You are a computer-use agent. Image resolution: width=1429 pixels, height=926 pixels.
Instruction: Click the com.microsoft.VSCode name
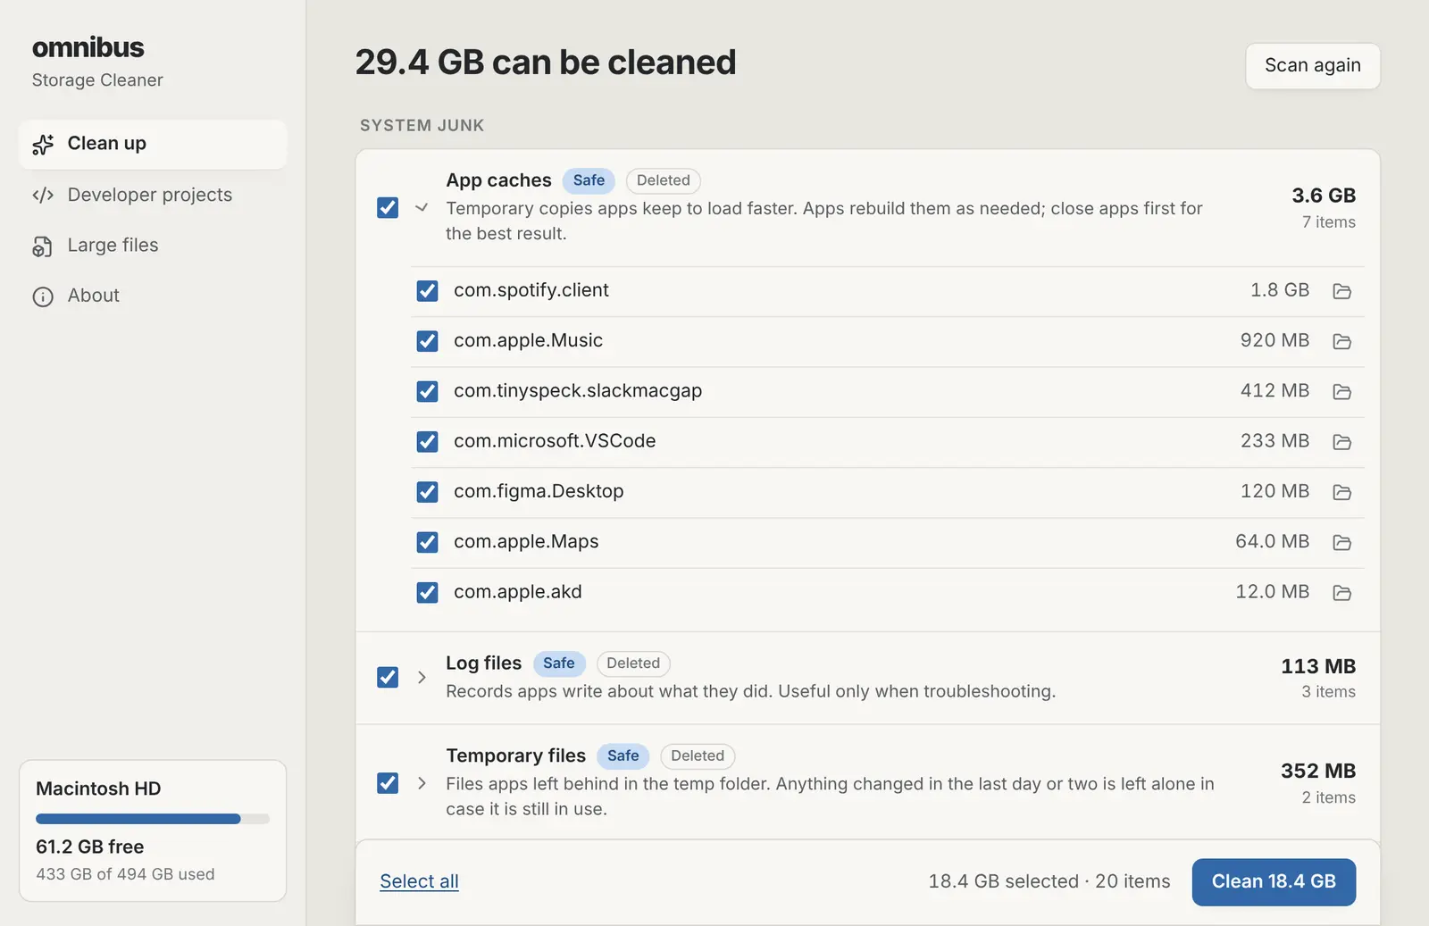(x=555, y=441)
